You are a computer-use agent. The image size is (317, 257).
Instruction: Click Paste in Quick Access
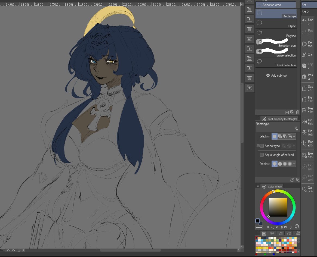click(x=308, y=77)
